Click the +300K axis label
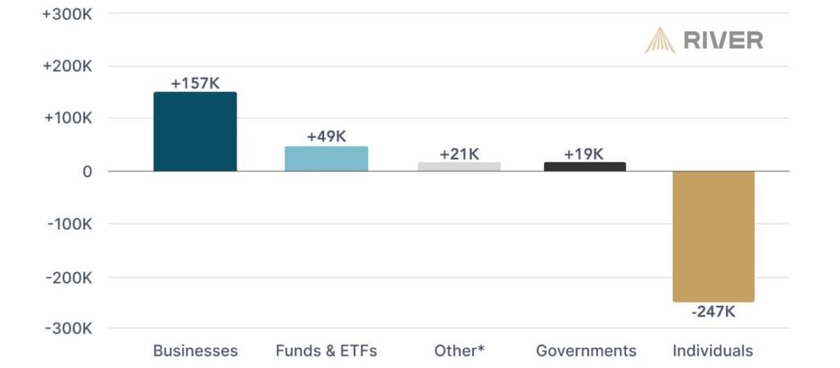The width and height of the screenshot is (840, 368). [x=67, y=14]
